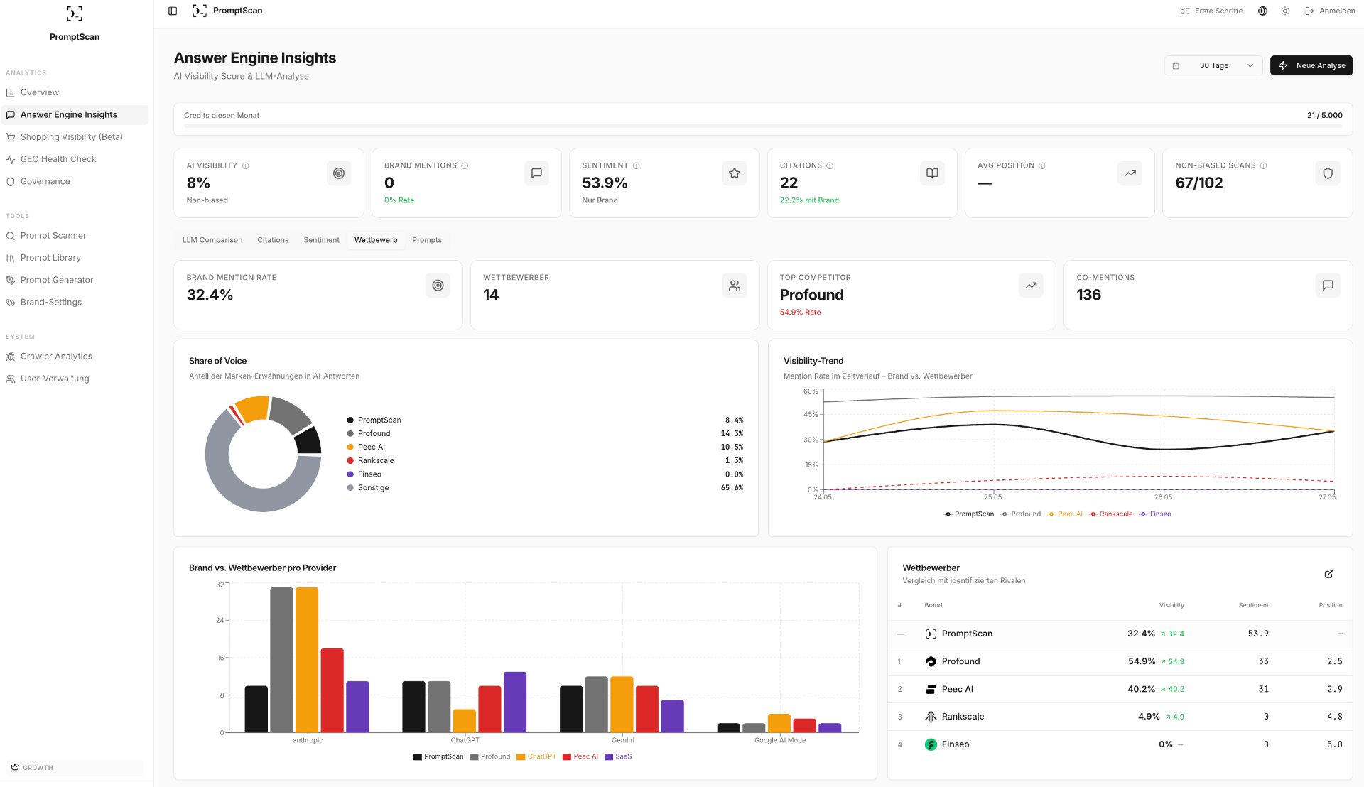Open Erste Schritte checklist
Screen dimensions: 1364x787
(x=1212, y=11)
